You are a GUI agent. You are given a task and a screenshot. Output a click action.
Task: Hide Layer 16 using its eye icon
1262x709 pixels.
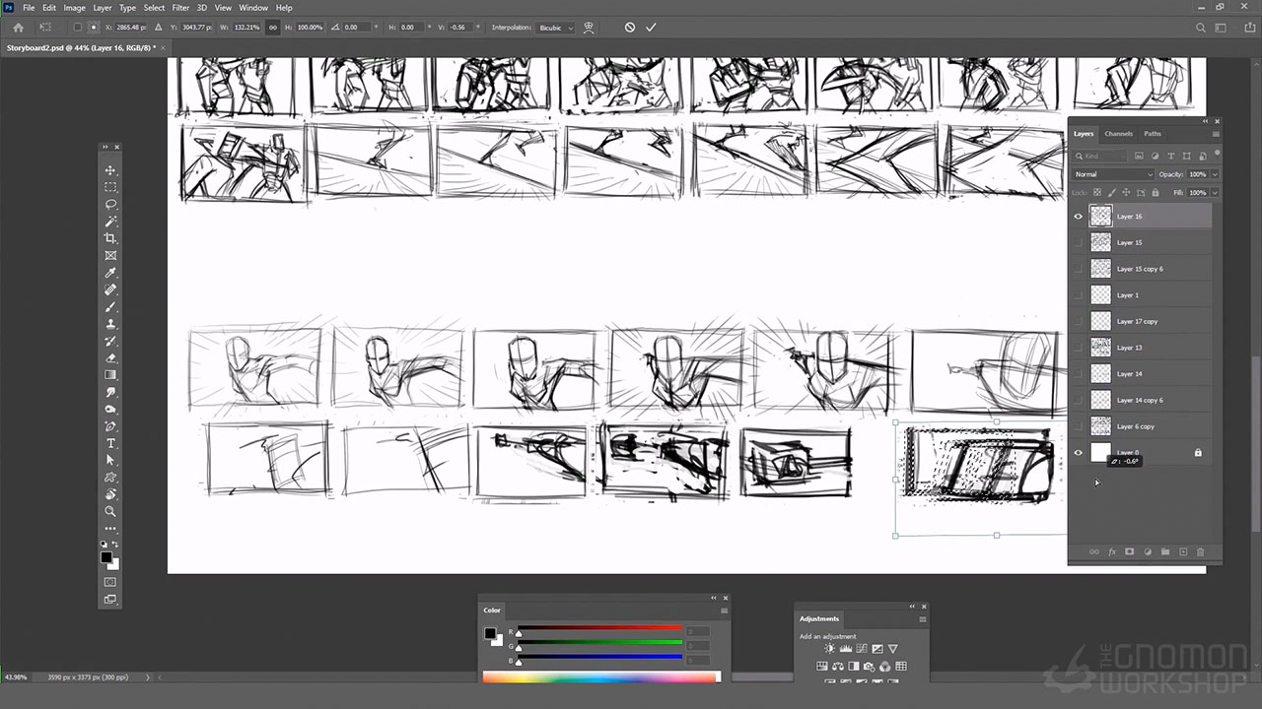point(1078,217)
